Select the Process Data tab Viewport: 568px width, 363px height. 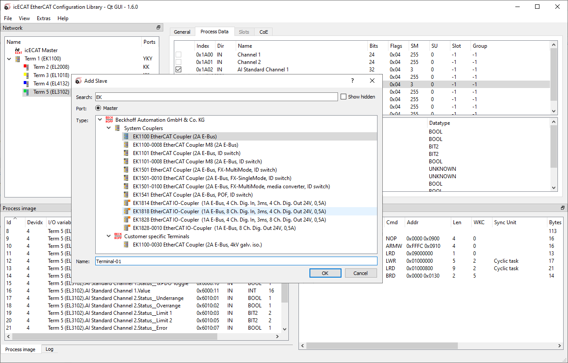[x=214, y=32]
